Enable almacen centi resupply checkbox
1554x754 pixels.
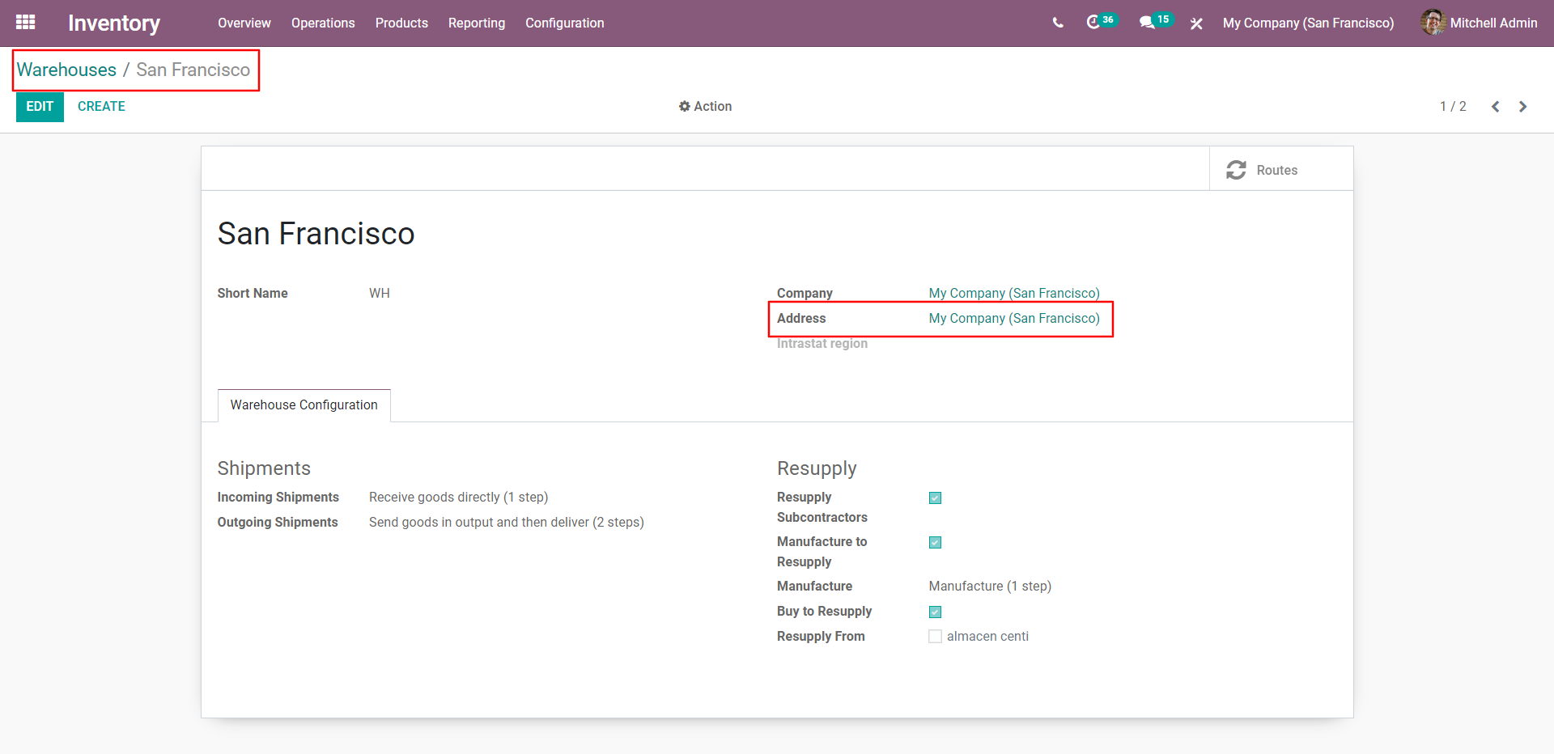(935, 637)
